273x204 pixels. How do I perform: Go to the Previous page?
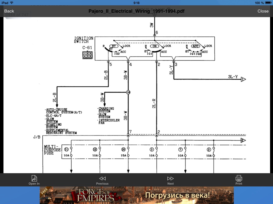[102, 180]
